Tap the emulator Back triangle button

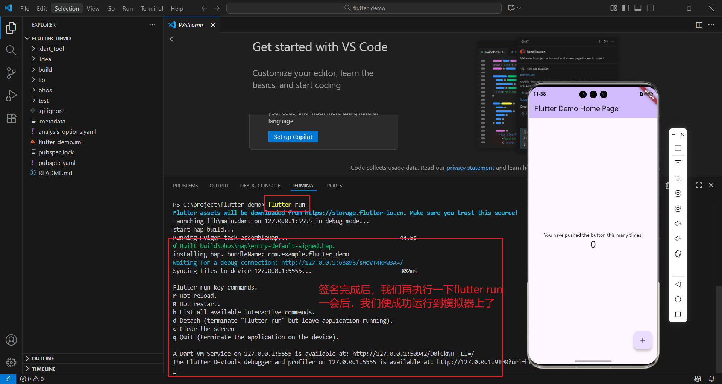click(678, 284)
